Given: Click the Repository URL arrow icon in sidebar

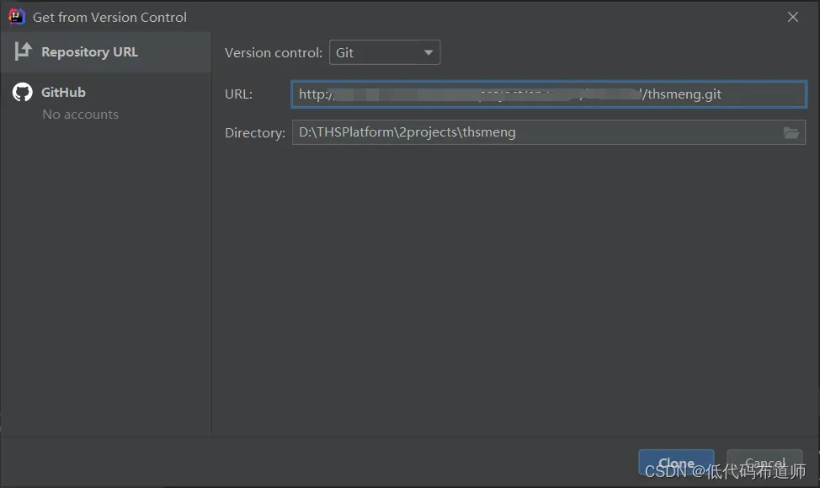Looking at the screenshot, I should click(23, 51).
